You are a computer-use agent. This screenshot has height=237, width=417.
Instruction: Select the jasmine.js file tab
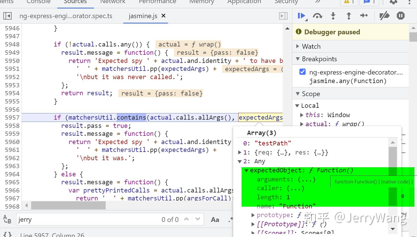click(143, 16)
